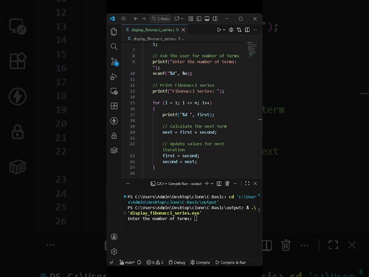Viewport: 369px width, 277px height.
Task: Toggle the bottom panel visibility
Action: (x=207, y=18)
